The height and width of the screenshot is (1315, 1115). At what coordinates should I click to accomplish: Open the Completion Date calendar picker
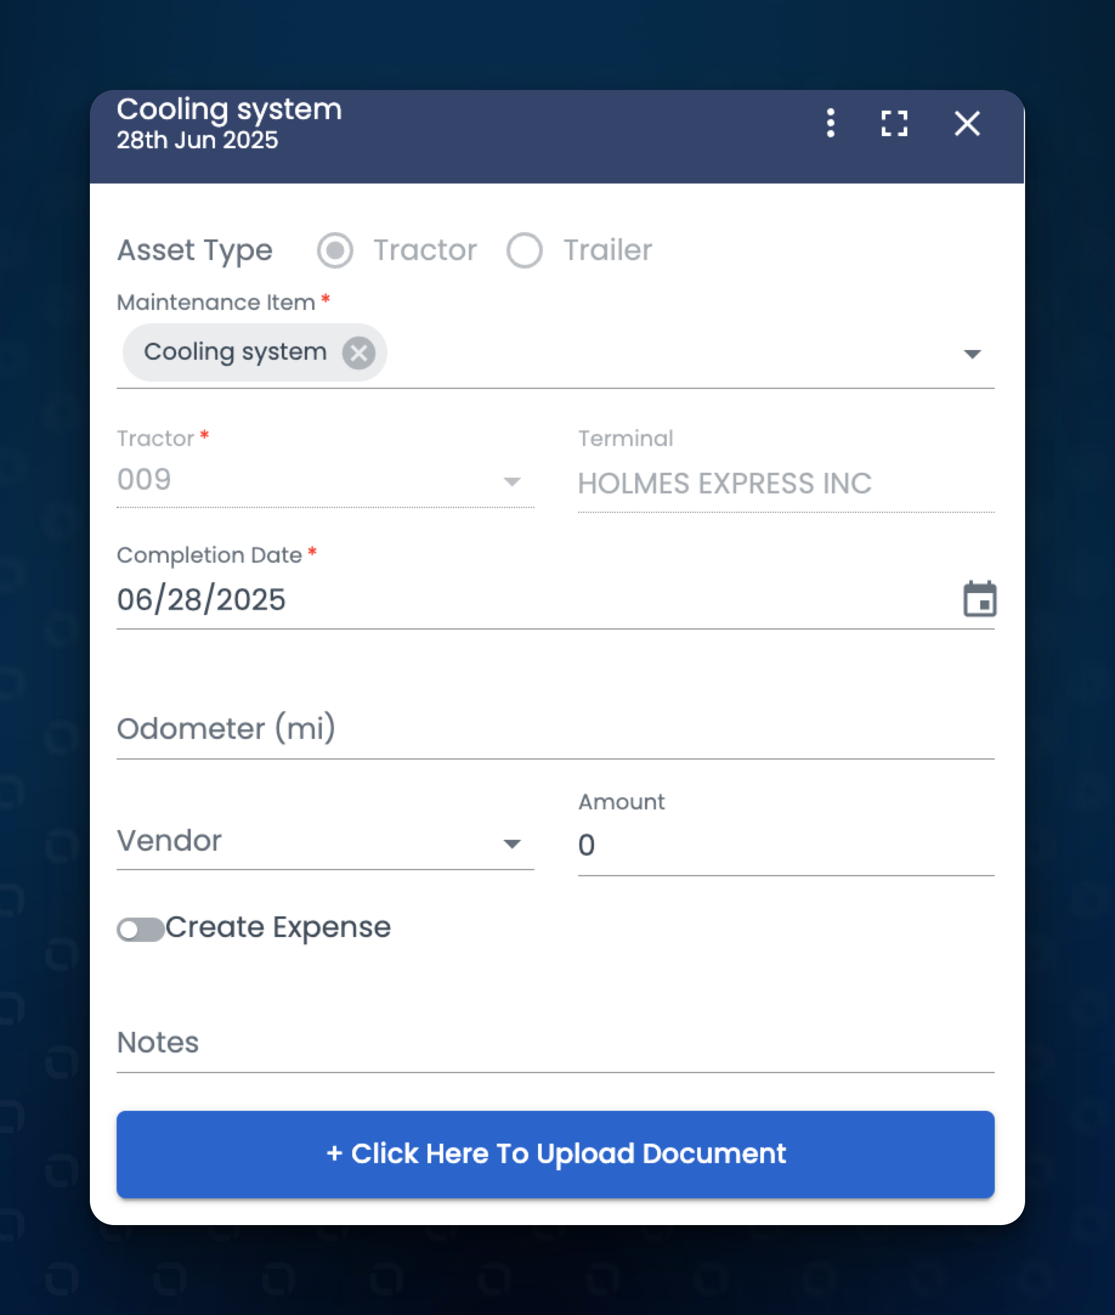[x=979, y=599]
